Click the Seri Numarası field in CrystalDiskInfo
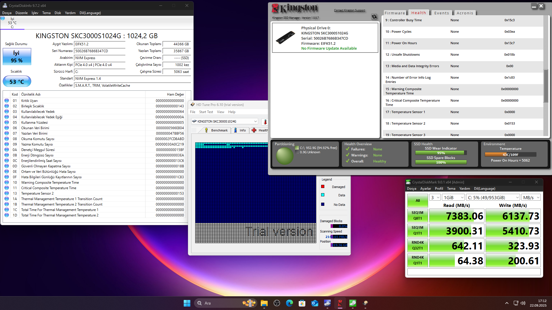This screenshot has width=552, height=310. click(100, 51)
